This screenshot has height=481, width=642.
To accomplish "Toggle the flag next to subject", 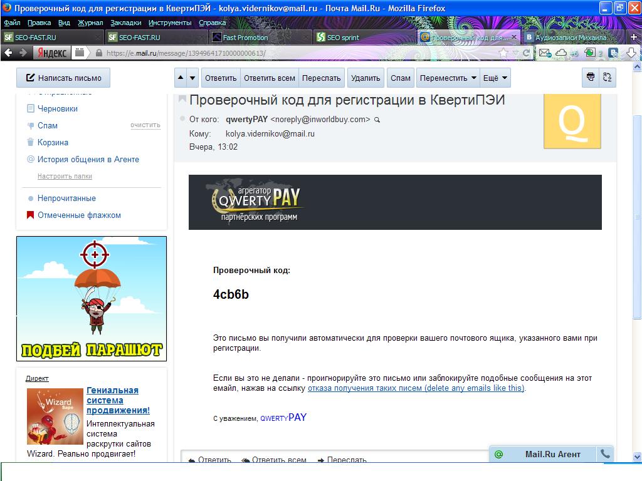I will pos(182,98).
